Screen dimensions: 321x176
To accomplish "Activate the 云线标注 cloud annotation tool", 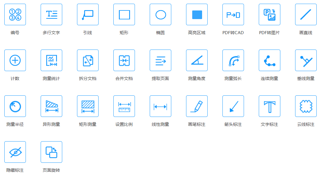I will pos(306,106).
